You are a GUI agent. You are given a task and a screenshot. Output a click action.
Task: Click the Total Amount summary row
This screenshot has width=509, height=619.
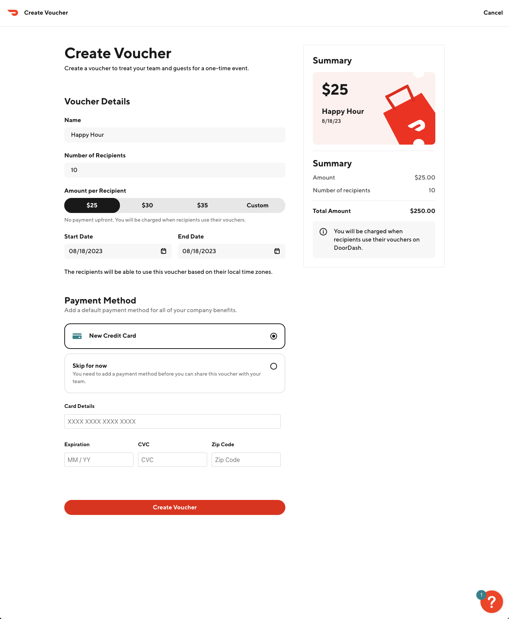click(374, 211)
